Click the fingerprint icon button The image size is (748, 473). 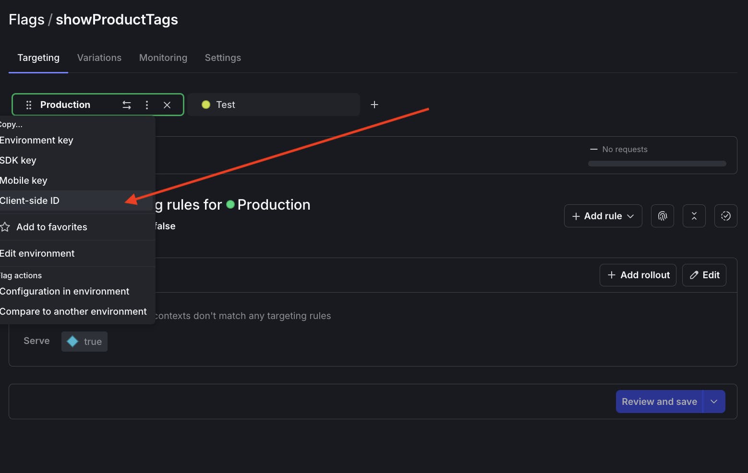663,216
